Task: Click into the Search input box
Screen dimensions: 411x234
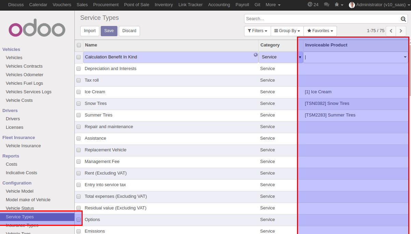Action: tap(321, 19)
